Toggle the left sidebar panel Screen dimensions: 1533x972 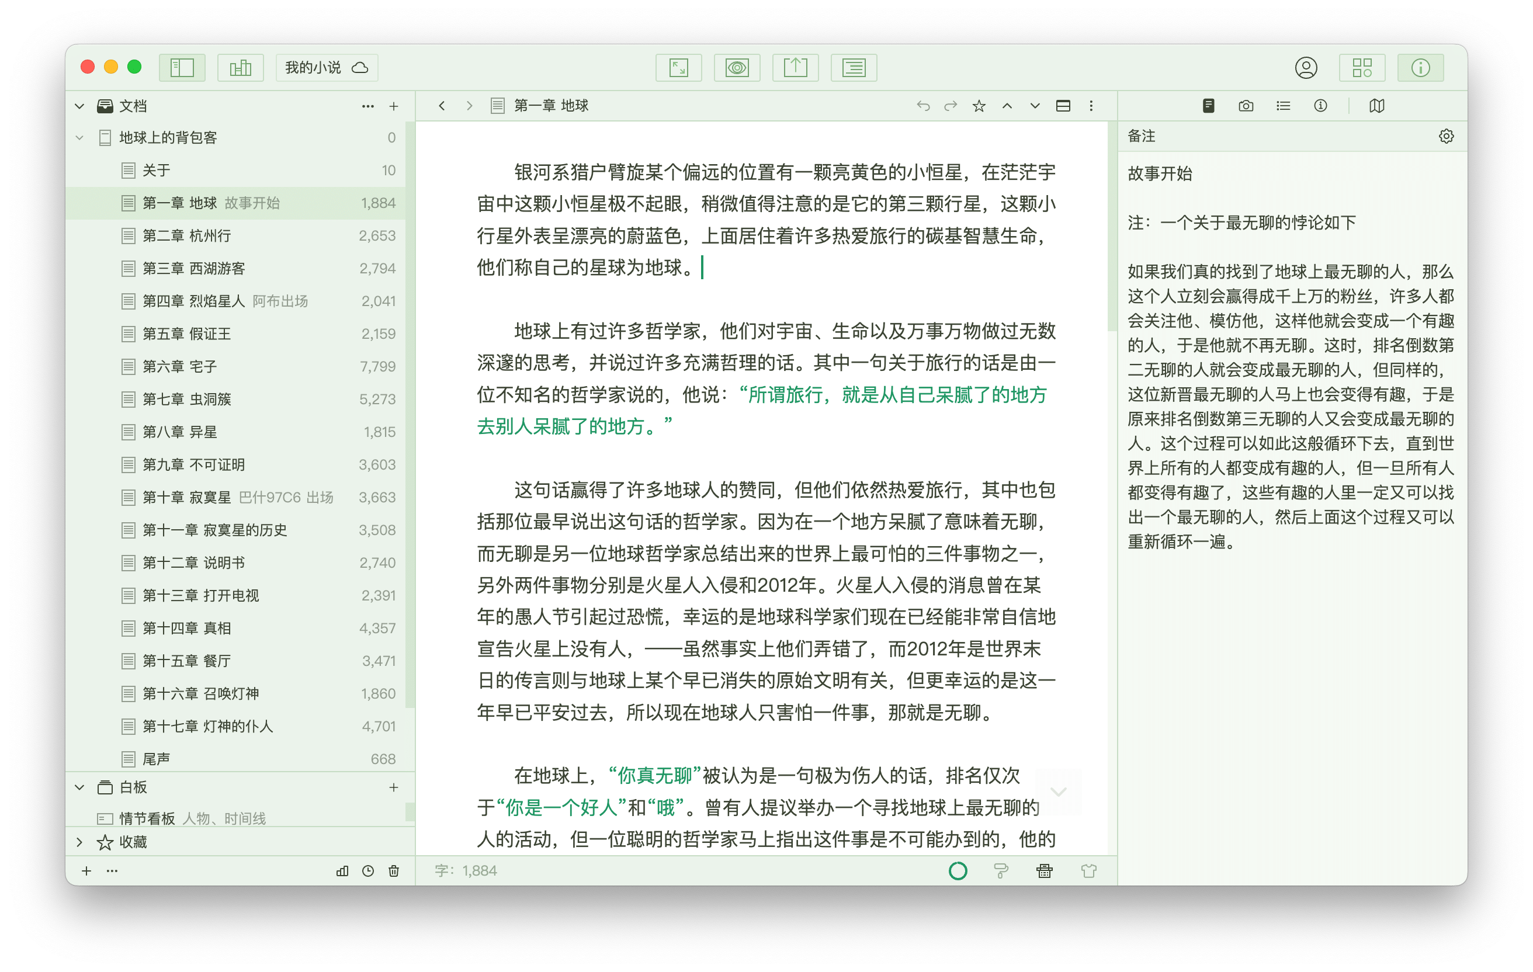[x=182, y=68]
